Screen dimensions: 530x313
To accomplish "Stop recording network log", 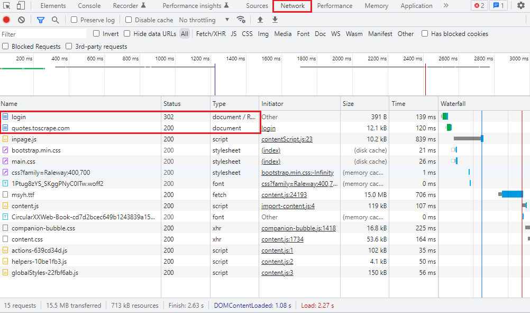I will click(6, 20).
